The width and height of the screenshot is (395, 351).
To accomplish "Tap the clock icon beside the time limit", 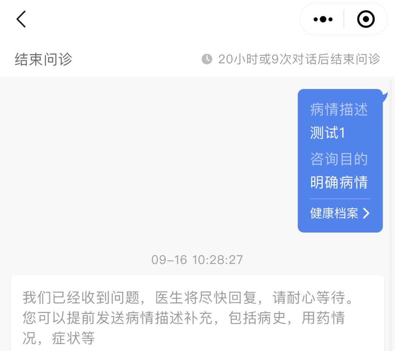I will pyautogui.click(x=207, y=59).
